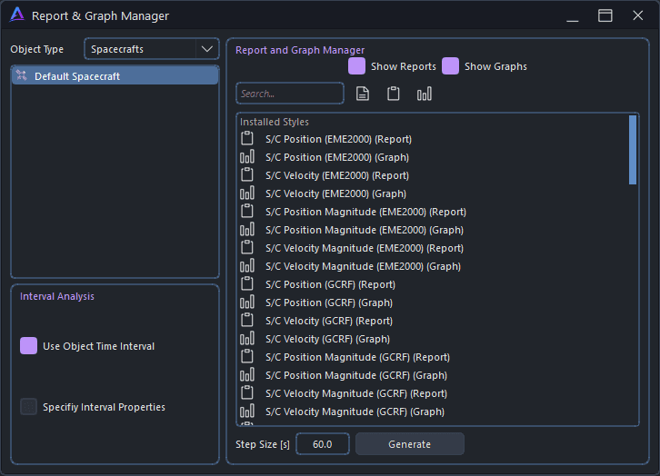Click the clipboard report icon in toolbar
Image resolution: width=660 pixels, height=476 pixels.
pyautogui.click(x=393, y=94)
